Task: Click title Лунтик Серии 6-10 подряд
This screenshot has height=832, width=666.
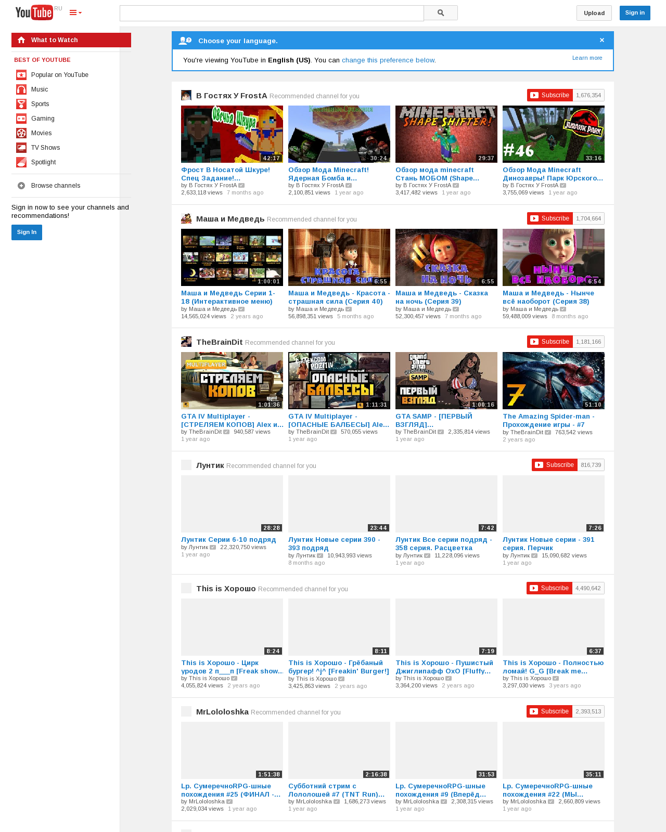Action: coord(228,540)
